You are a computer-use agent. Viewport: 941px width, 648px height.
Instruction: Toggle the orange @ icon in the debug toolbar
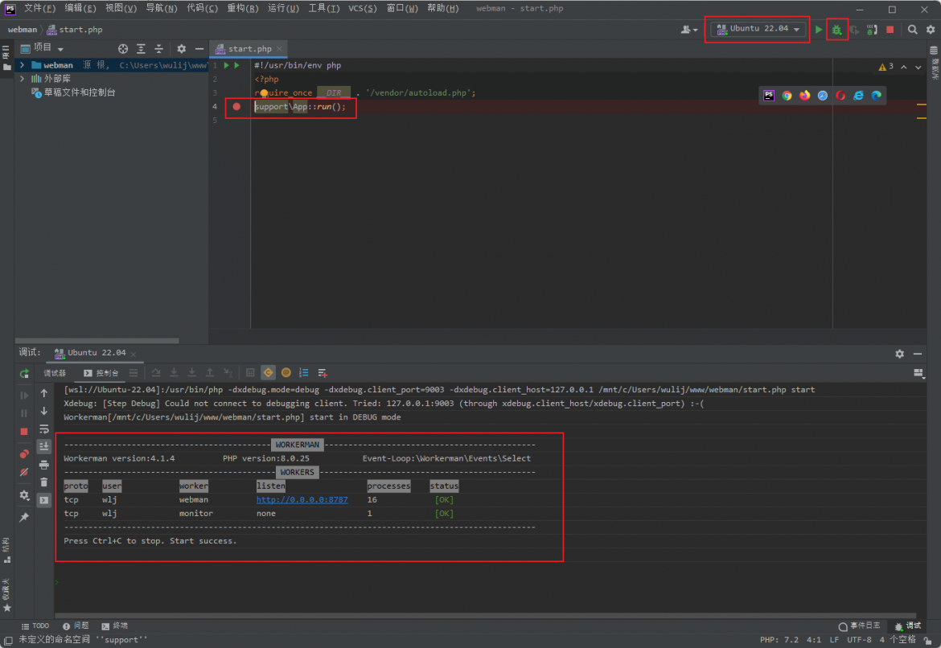[286, 372]
